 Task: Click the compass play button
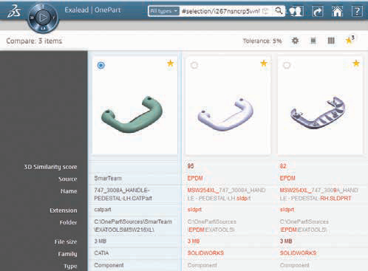click(x=43, y=18)
